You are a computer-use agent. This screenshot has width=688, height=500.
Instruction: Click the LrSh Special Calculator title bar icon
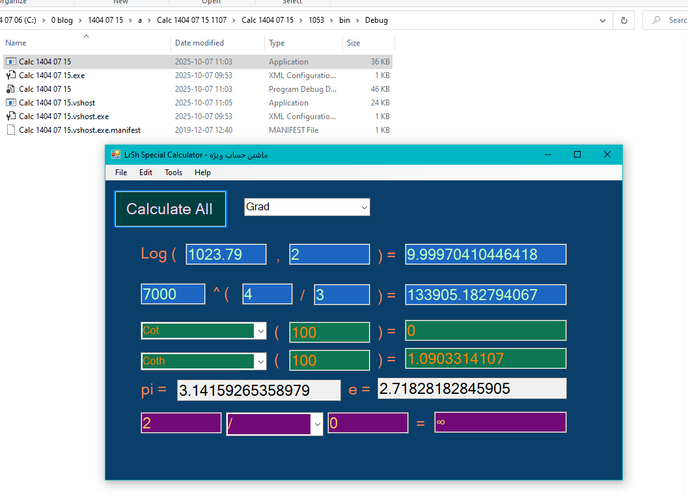(116, 154)
